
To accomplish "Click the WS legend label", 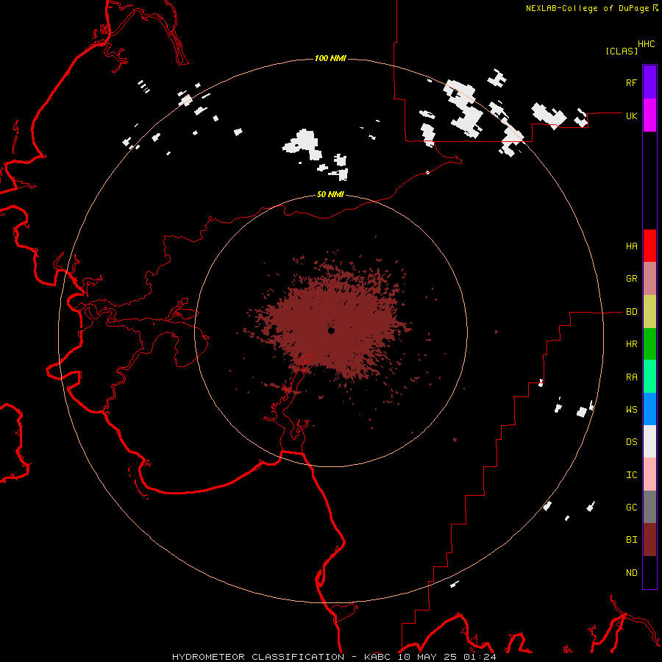I will tap(631, 410).
